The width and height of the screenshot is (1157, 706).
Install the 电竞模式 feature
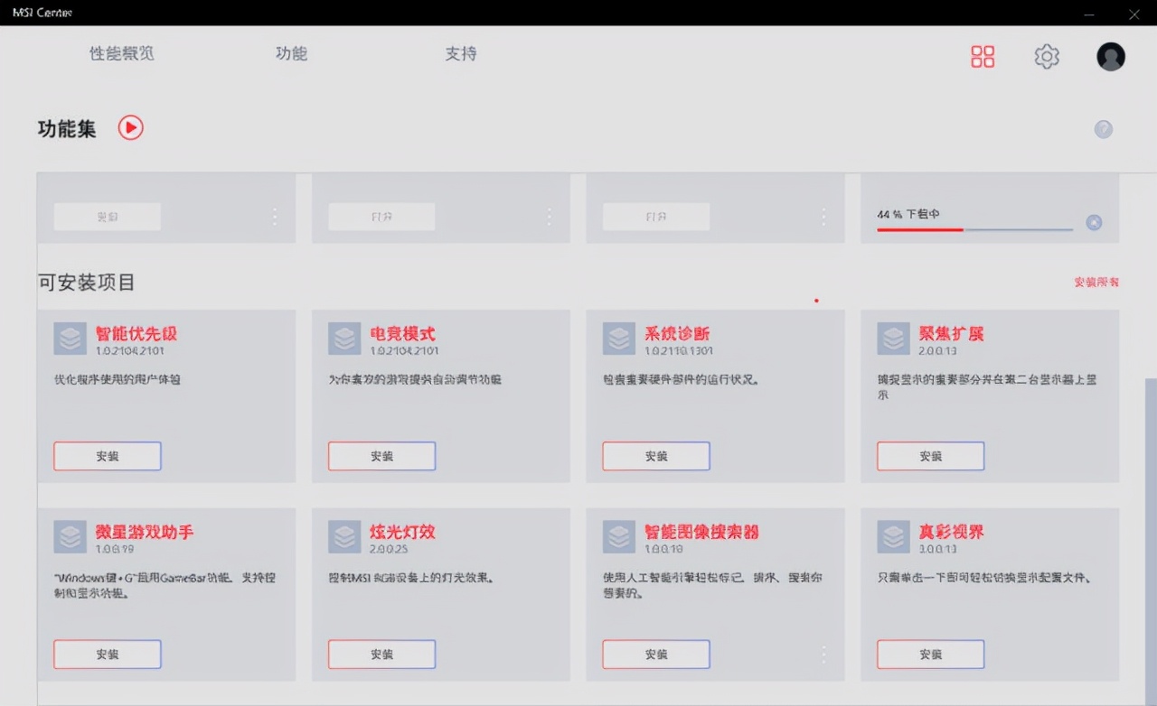pyautogui.click(x=382, y=456)
